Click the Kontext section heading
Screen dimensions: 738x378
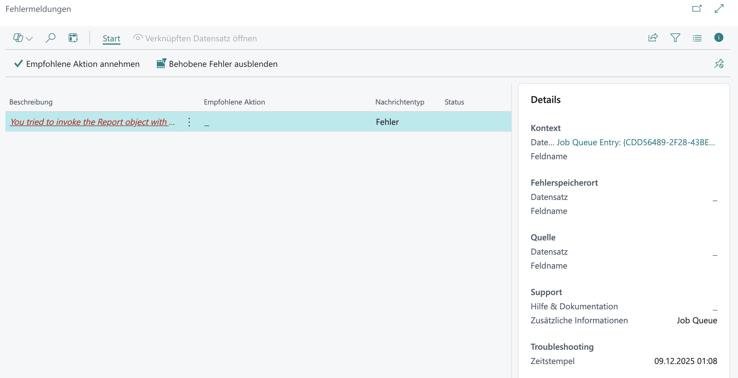point(546,128)
